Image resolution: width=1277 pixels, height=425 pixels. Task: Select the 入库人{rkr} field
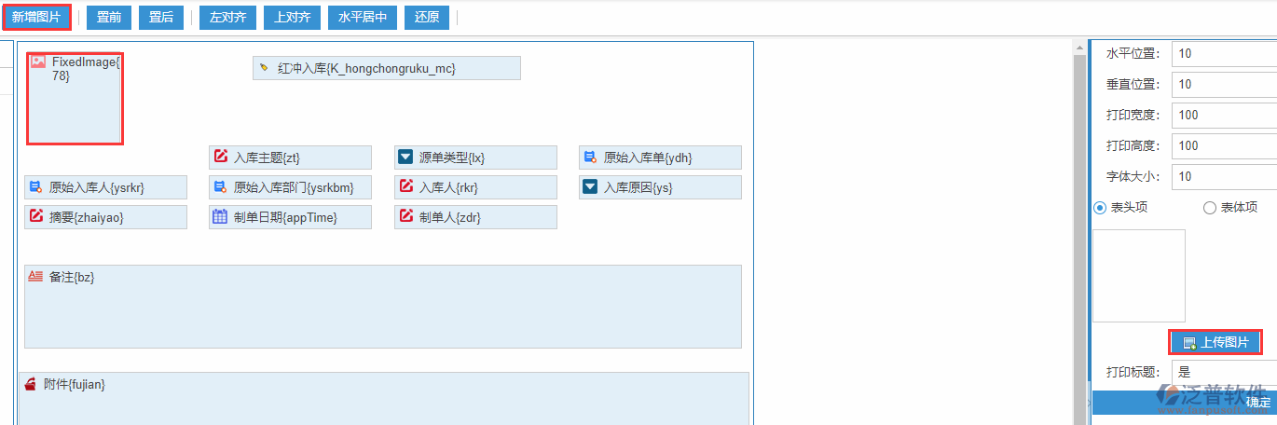coord(475,187)
